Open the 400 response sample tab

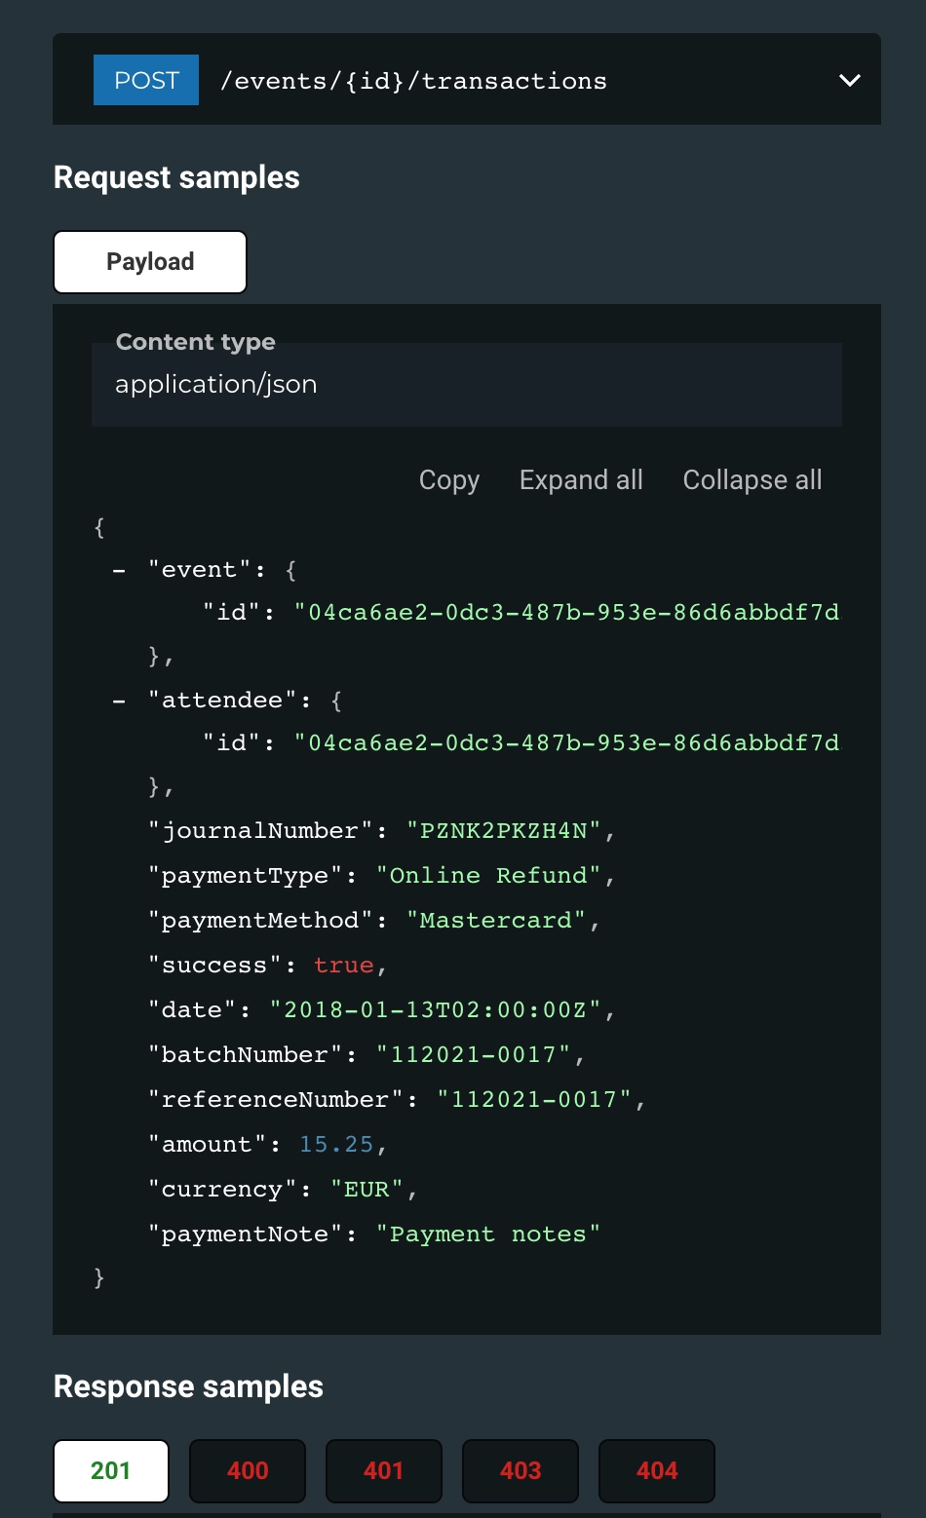pos(248,1471)
